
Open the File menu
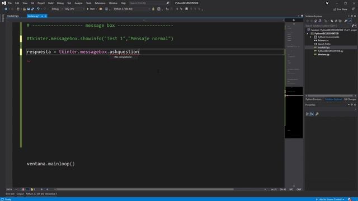[10, 3]
